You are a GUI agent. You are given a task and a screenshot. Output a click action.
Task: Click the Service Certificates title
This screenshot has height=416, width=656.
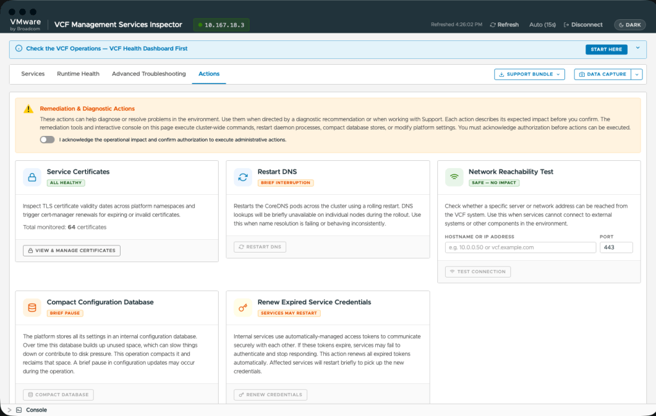click(78, 171)
